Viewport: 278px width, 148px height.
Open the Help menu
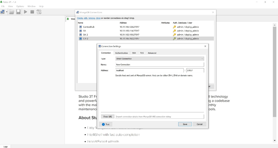[41, 6]
